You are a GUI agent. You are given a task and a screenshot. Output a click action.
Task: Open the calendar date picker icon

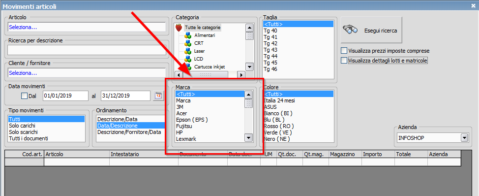(158, 96)
